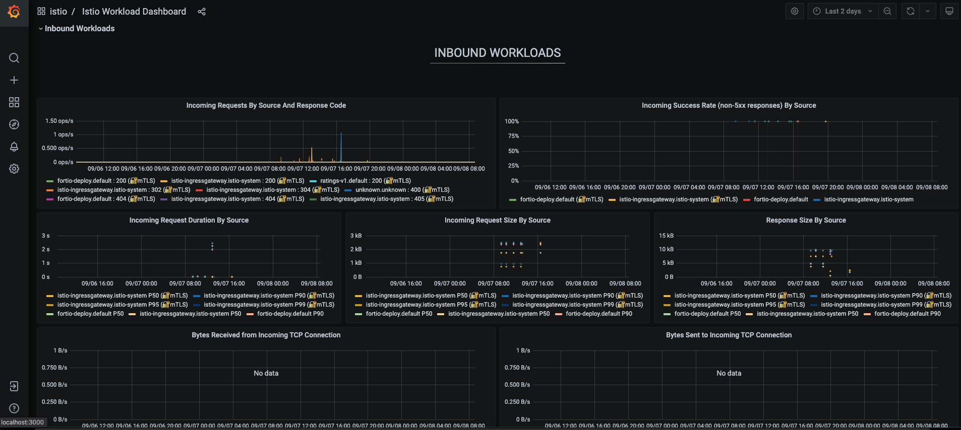Click unknown.unknown : 400 legend color swatch
The width and height of the screenshot is (961, 430).
point(348,190)
